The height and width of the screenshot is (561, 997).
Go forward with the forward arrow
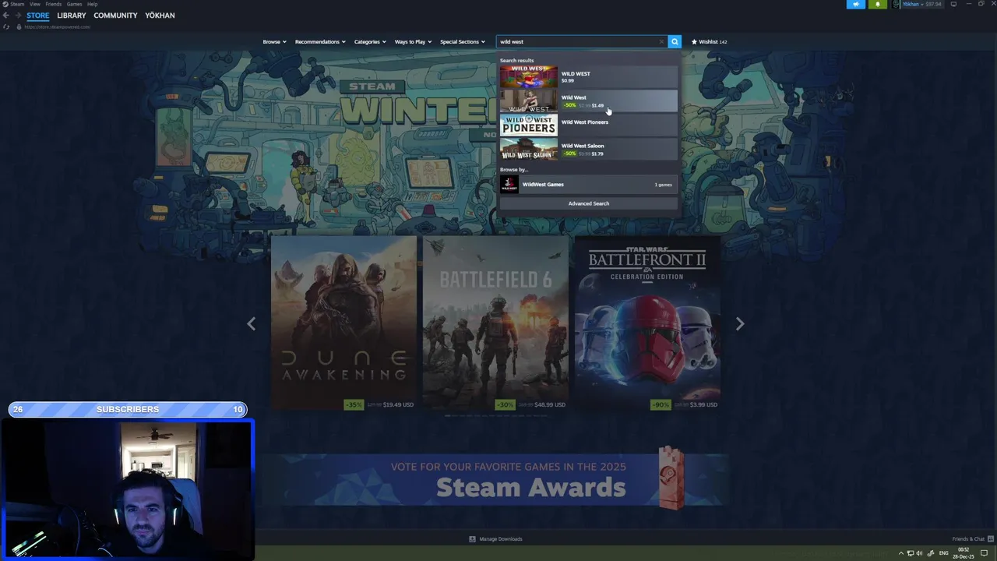18,16
